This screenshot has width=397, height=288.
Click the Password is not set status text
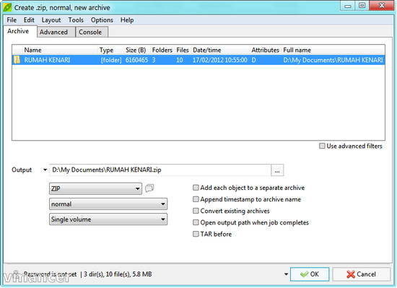[x=50, y=274]
